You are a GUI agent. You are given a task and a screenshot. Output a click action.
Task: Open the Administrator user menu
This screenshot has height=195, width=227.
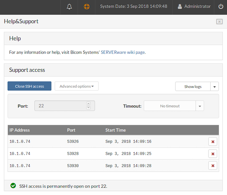pos(194,6)
